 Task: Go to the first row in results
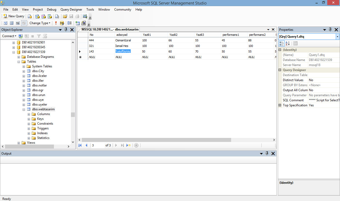point(80,145)
